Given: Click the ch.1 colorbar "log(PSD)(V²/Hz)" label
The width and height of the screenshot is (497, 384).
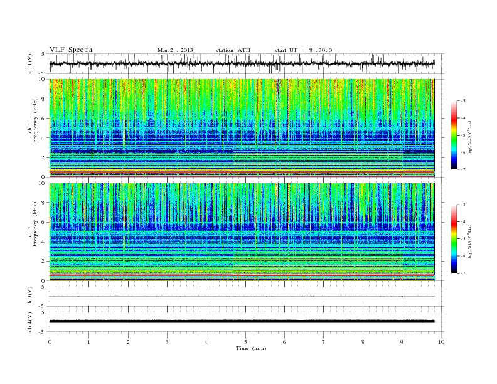Looking at the screenshot, I should pos(470,138).
